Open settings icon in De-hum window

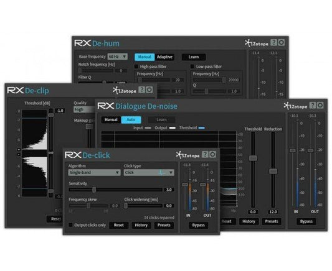282,42
